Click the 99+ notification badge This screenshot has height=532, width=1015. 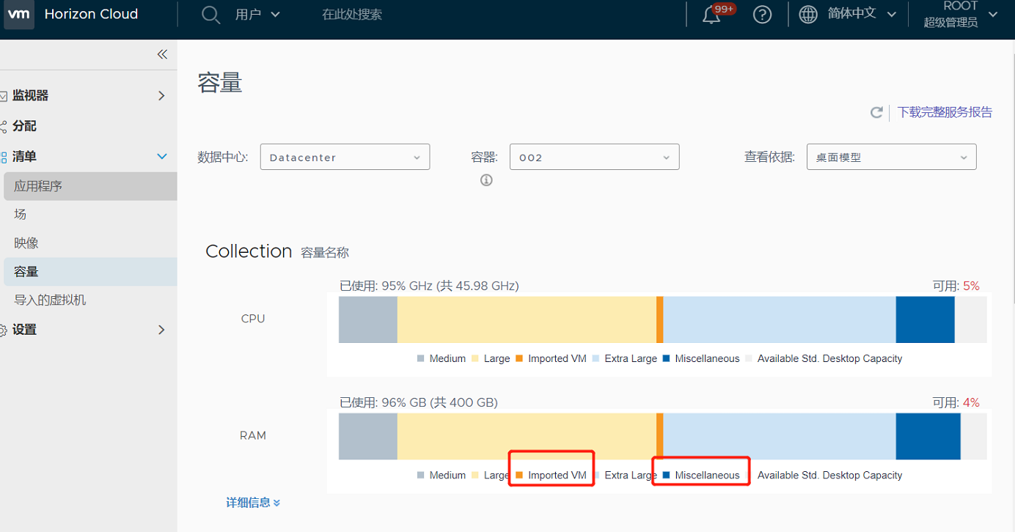(725, 9)
